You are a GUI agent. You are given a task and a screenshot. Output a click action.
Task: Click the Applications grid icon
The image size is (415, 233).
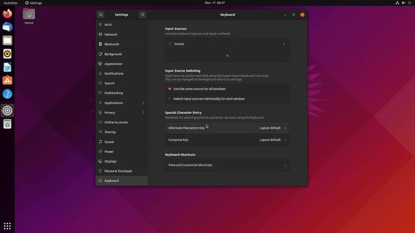(101, 103)
